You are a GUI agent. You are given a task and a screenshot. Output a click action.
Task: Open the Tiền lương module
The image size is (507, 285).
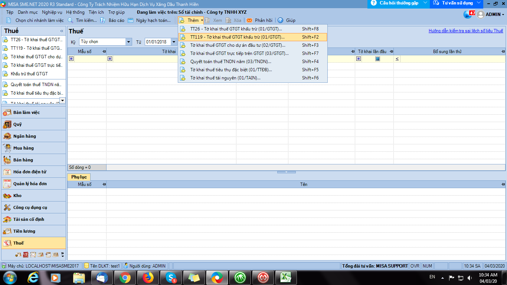[x=33, y=231]
